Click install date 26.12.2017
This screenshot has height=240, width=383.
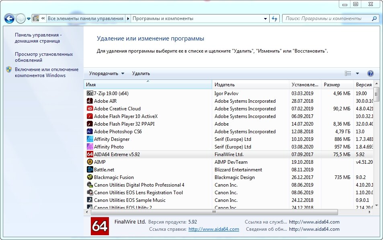tap(302, 177)
